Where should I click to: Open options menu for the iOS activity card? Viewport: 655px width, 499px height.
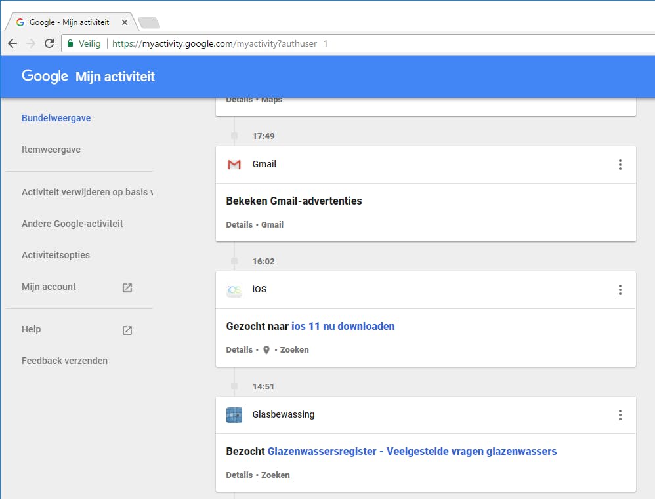click(620, 289)
